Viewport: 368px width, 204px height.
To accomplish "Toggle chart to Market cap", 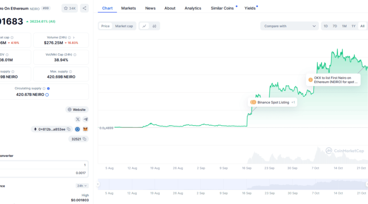I will pos(124,26).
